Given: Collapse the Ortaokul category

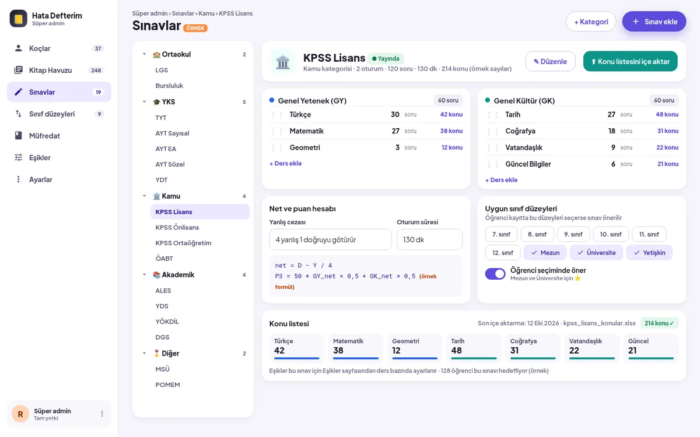Looking at the screenshot, I should (145, 54).
